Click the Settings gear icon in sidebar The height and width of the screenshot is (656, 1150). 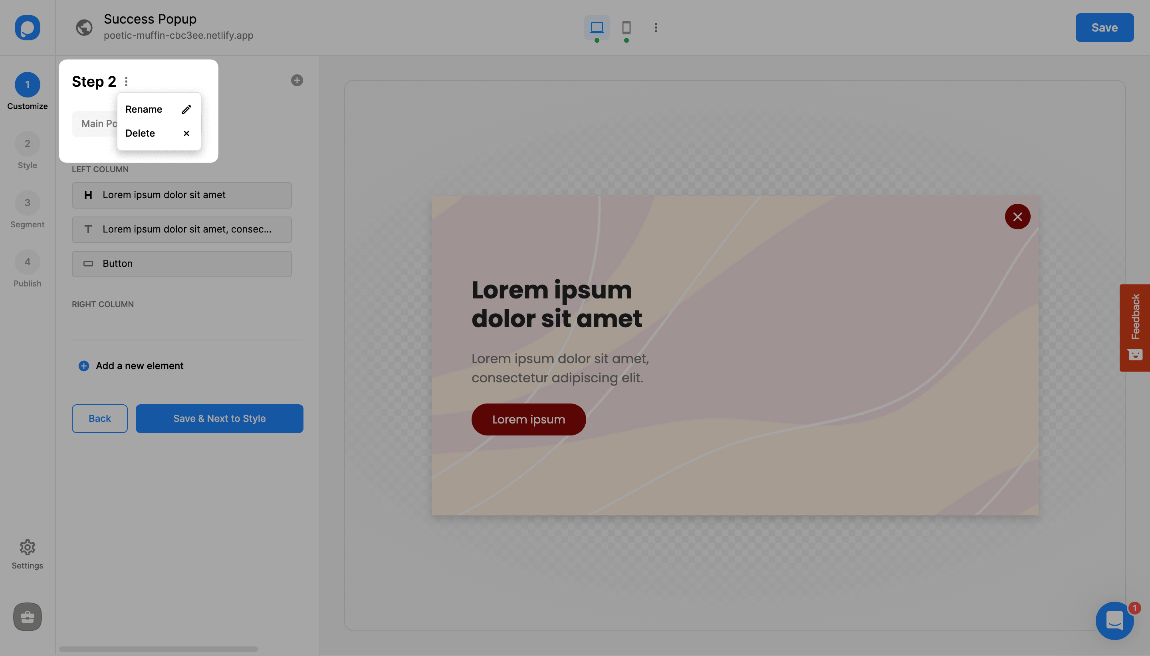pos(28,547)
